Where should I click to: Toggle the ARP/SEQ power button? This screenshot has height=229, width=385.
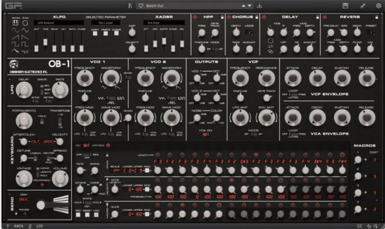tap(108, 145)
